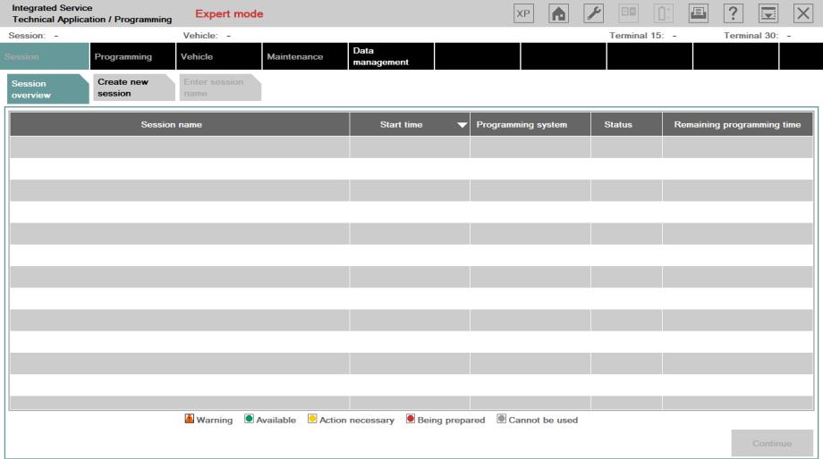Click the Available legend text
Screen dimensions: 823x459
tap(276, 421)
